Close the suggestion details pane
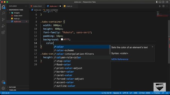Screen dimensions: 170x95 [x=152, y=47]
